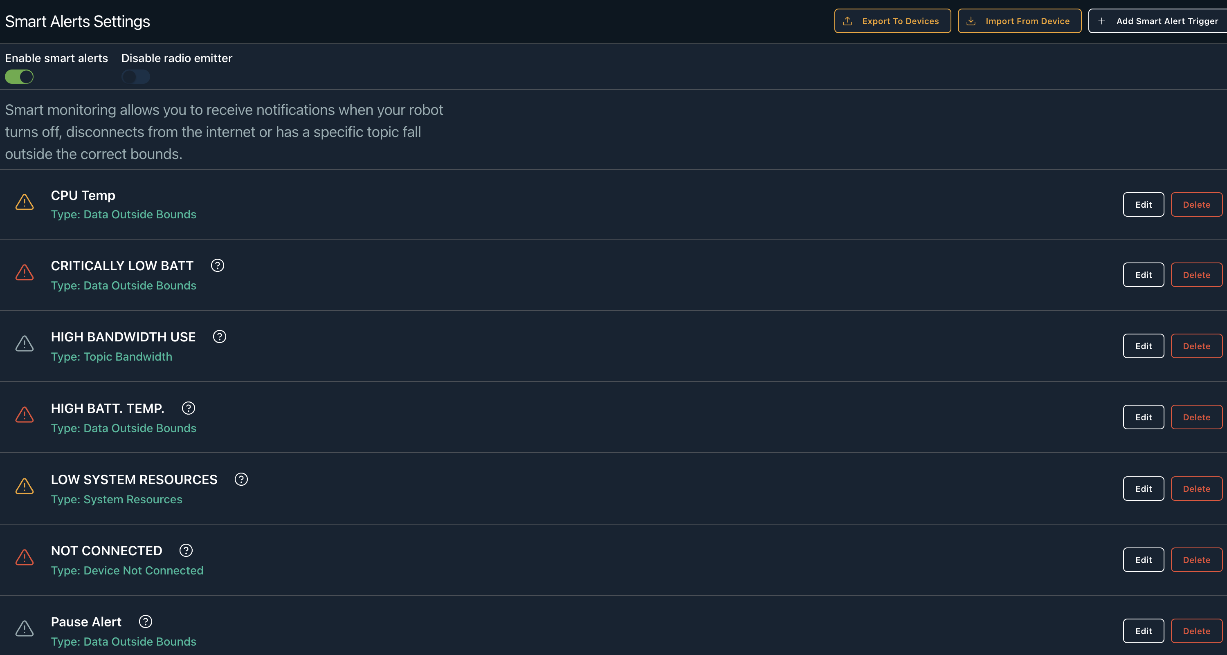Edit the Pause Alert trigger
The width and height of the screenshot is (1227, 655).
point(1143,631)
